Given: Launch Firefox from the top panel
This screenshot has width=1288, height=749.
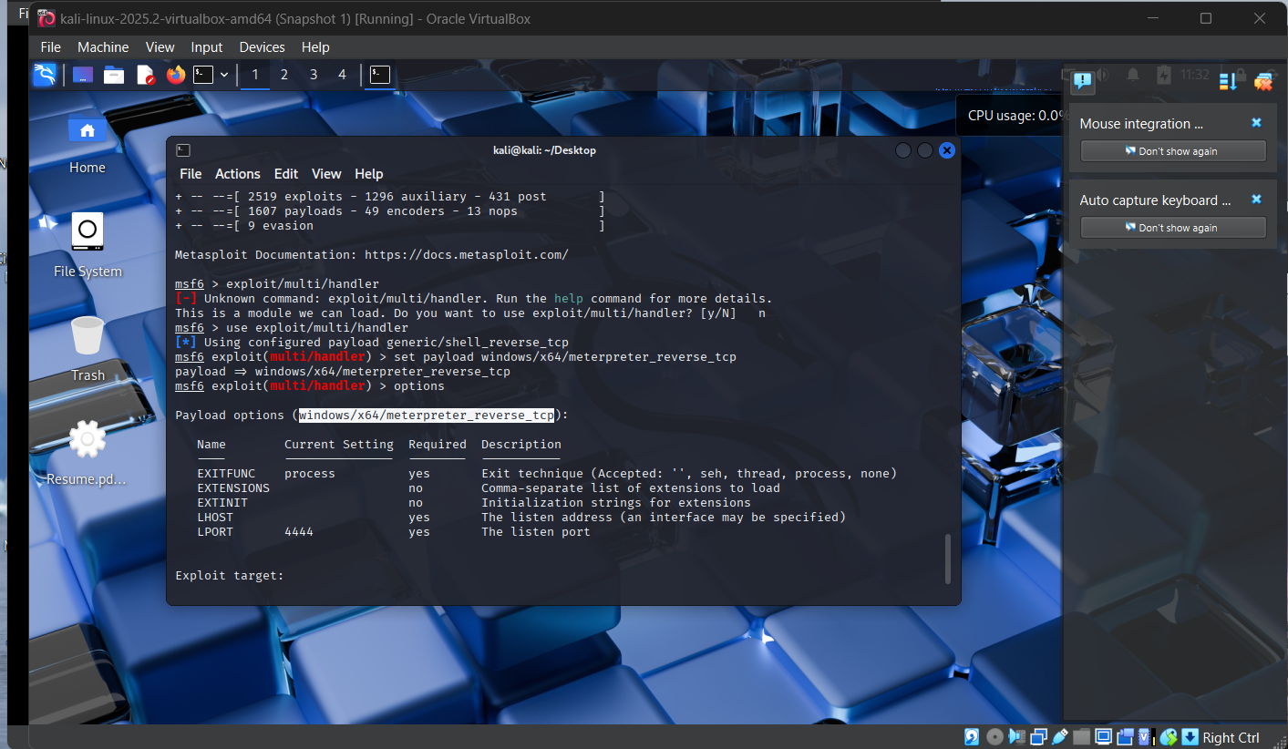Looking at the screenshot, I should pos(175,75).
